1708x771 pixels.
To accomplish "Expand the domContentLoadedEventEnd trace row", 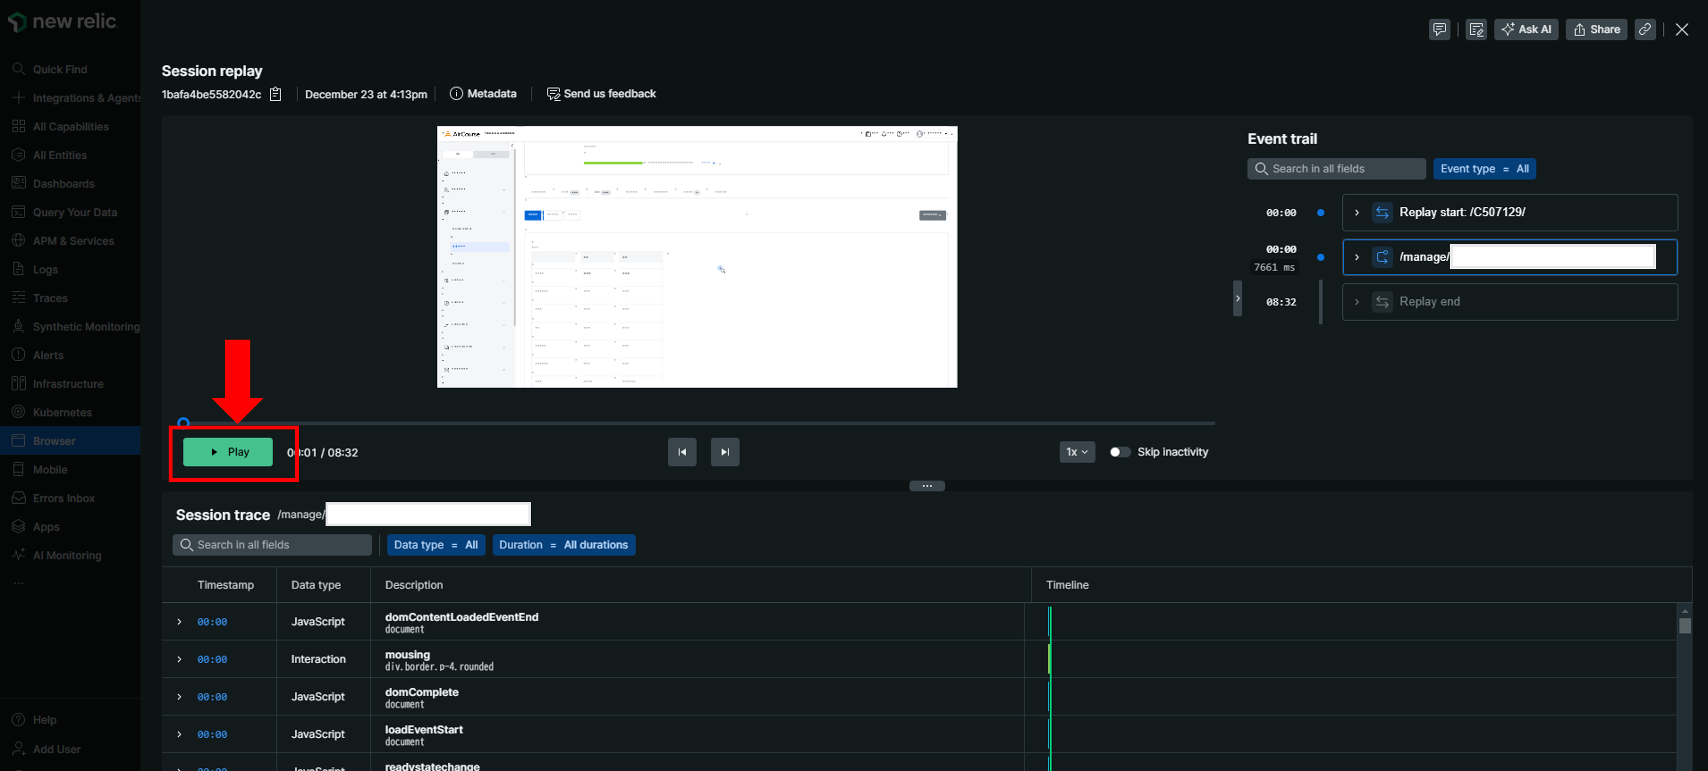I will tap(179, 621).
